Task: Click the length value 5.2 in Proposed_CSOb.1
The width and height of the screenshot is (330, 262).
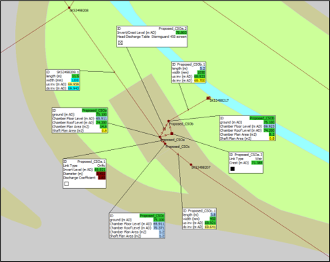Action: tap(203, 69)
